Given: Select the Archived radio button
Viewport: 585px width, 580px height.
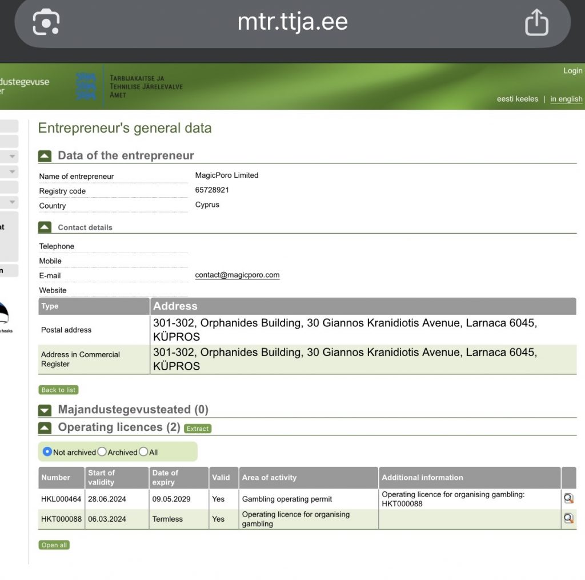Looking at the screenshot, I should pyautogui.click(x=102, y=451).
